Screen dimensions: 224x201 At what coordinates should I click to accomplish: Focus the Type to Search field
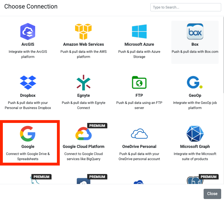pos(185,7)
